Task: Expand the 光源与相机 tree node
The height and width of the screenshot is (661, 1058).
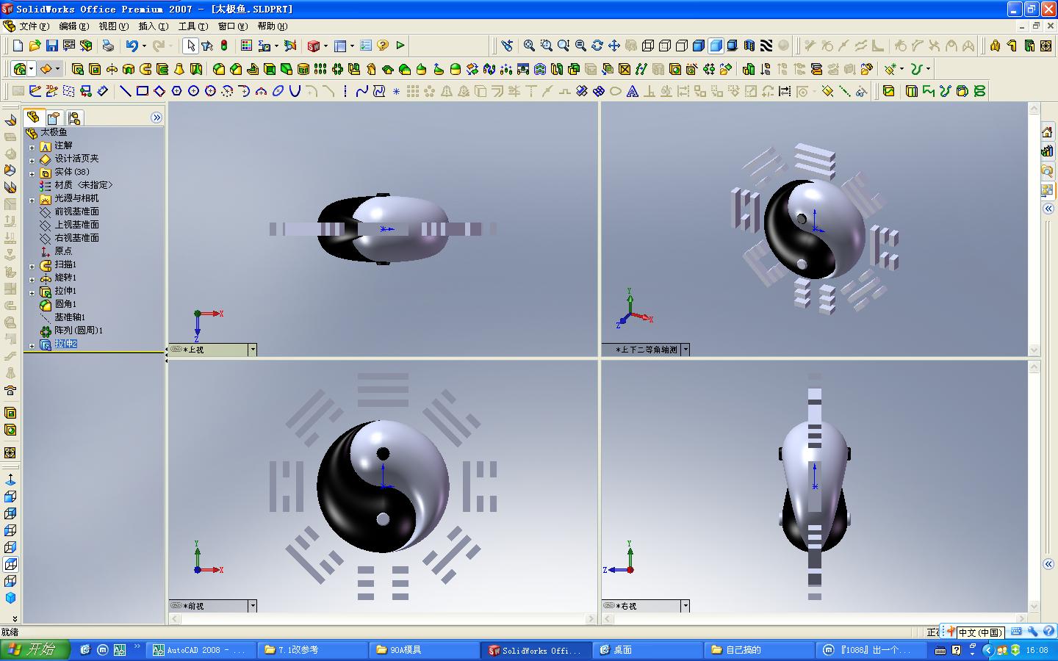Action: coord(32,200)
